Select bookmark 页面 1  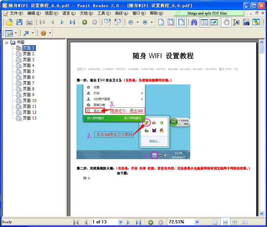(x=29, y=48)
